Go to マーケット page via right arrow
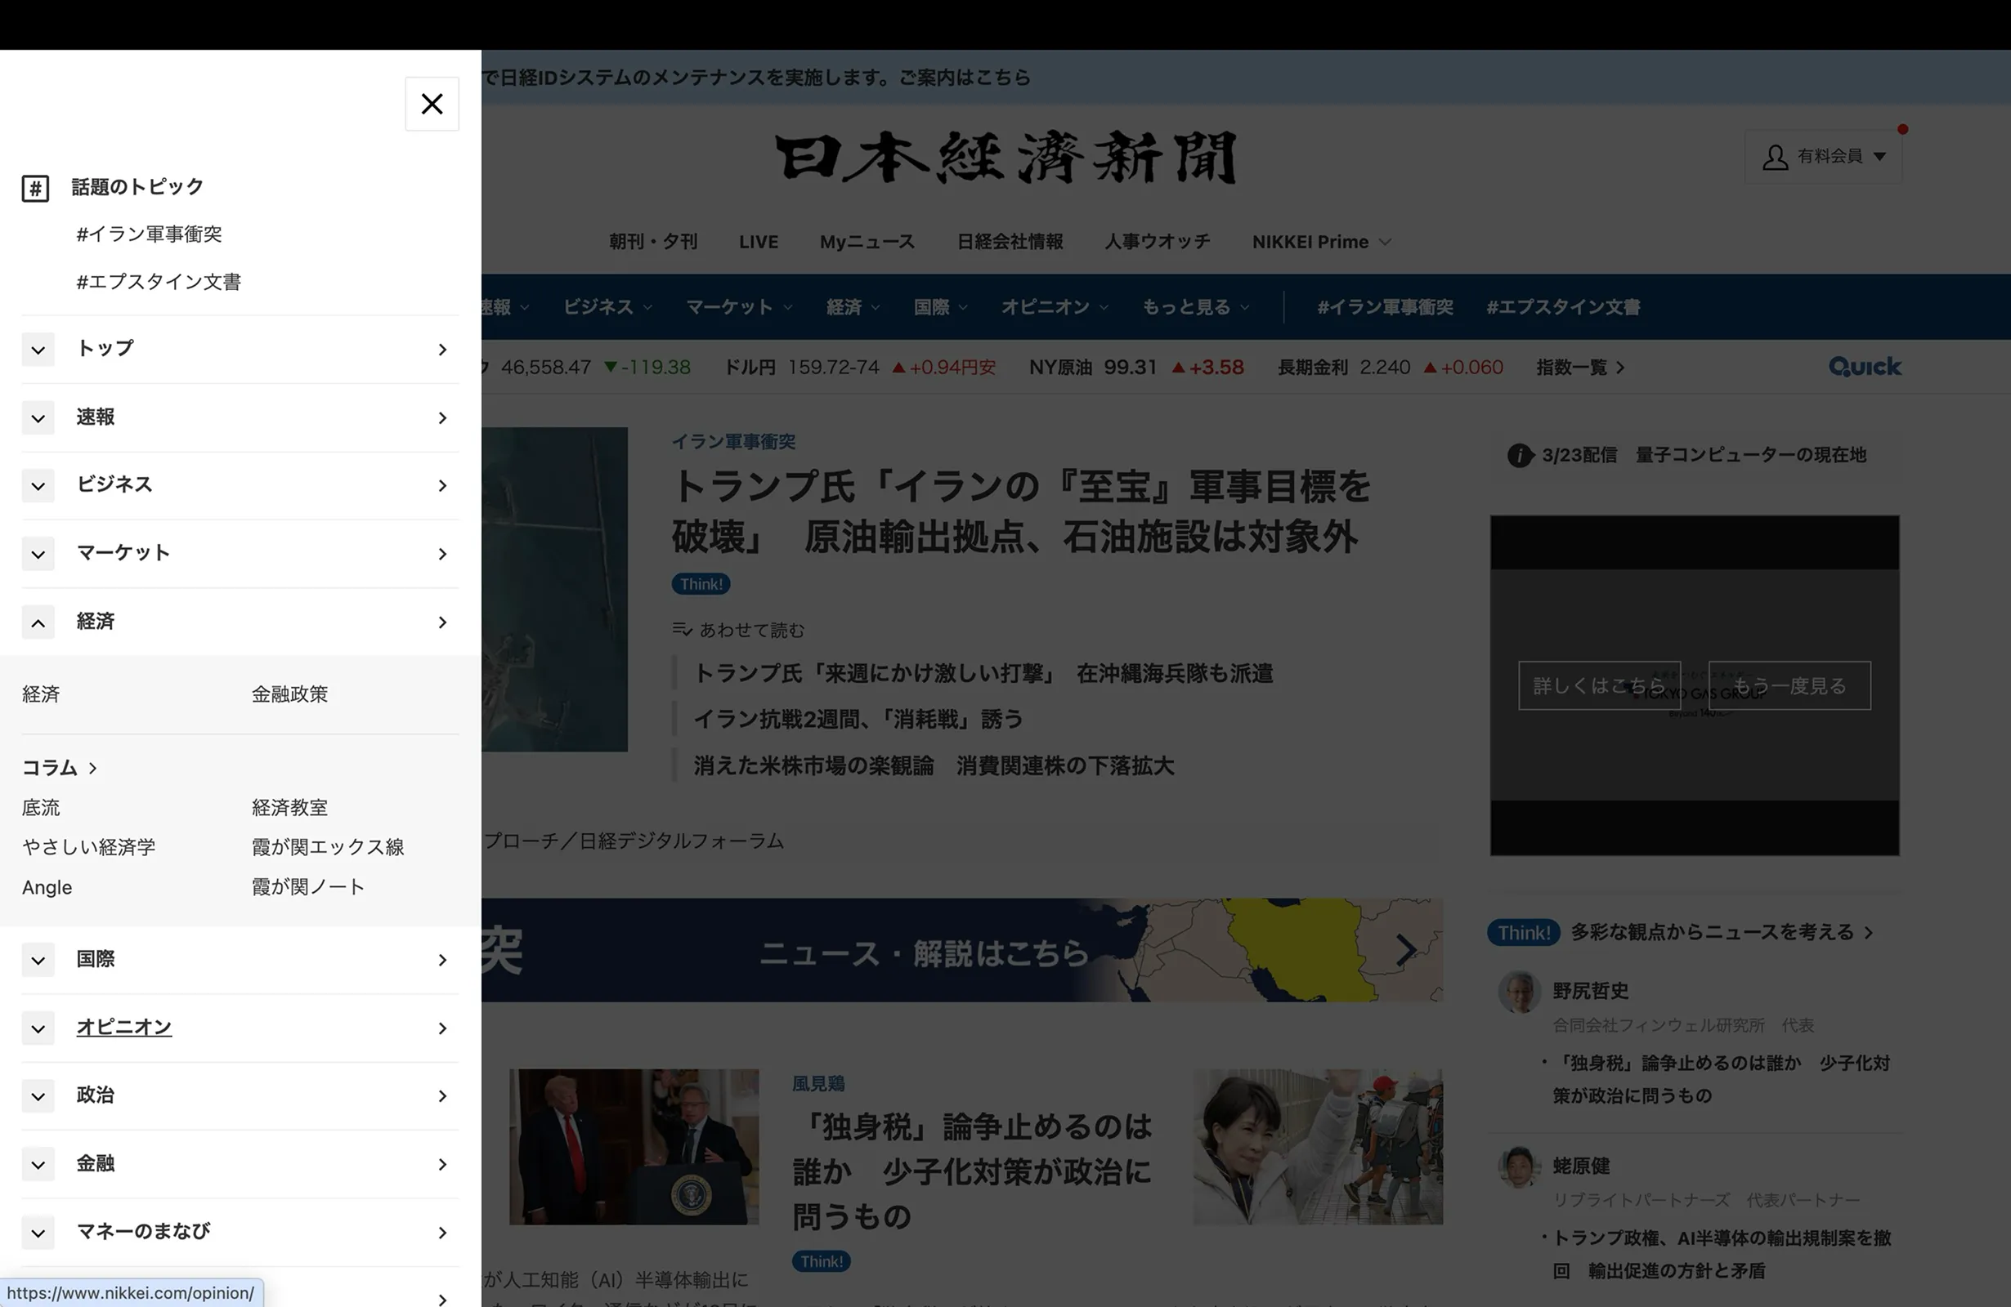Image resolution: width=2011 pixels, height=1307 pixels. (442, 554)
